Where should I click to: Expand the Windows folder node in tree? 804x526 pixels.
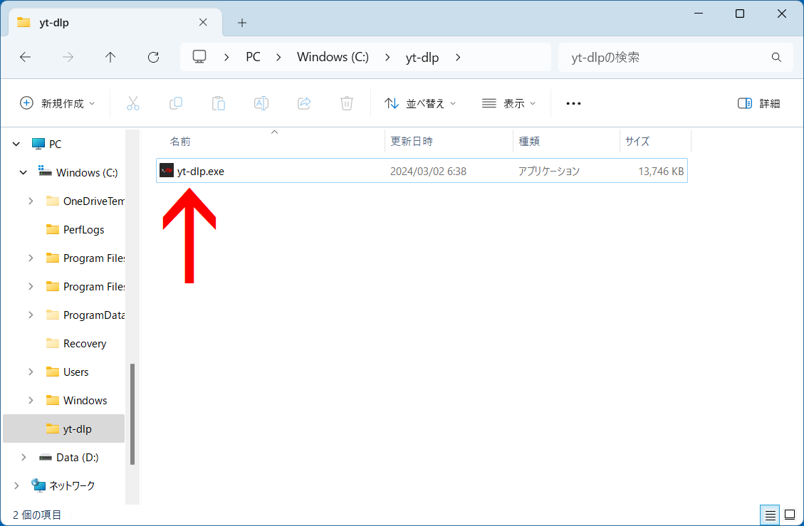point(31,401)
